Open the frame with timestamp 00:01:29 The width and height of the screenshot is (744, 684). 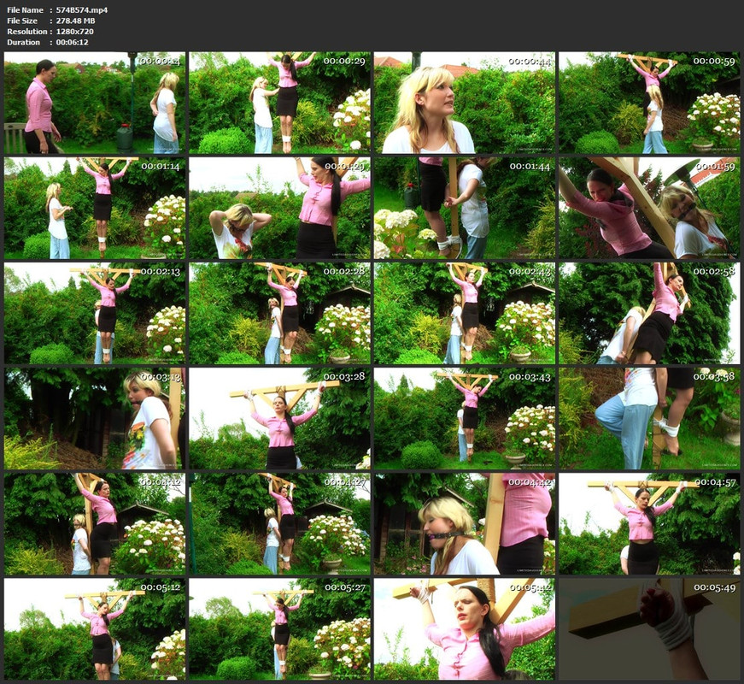coord(279,208)
